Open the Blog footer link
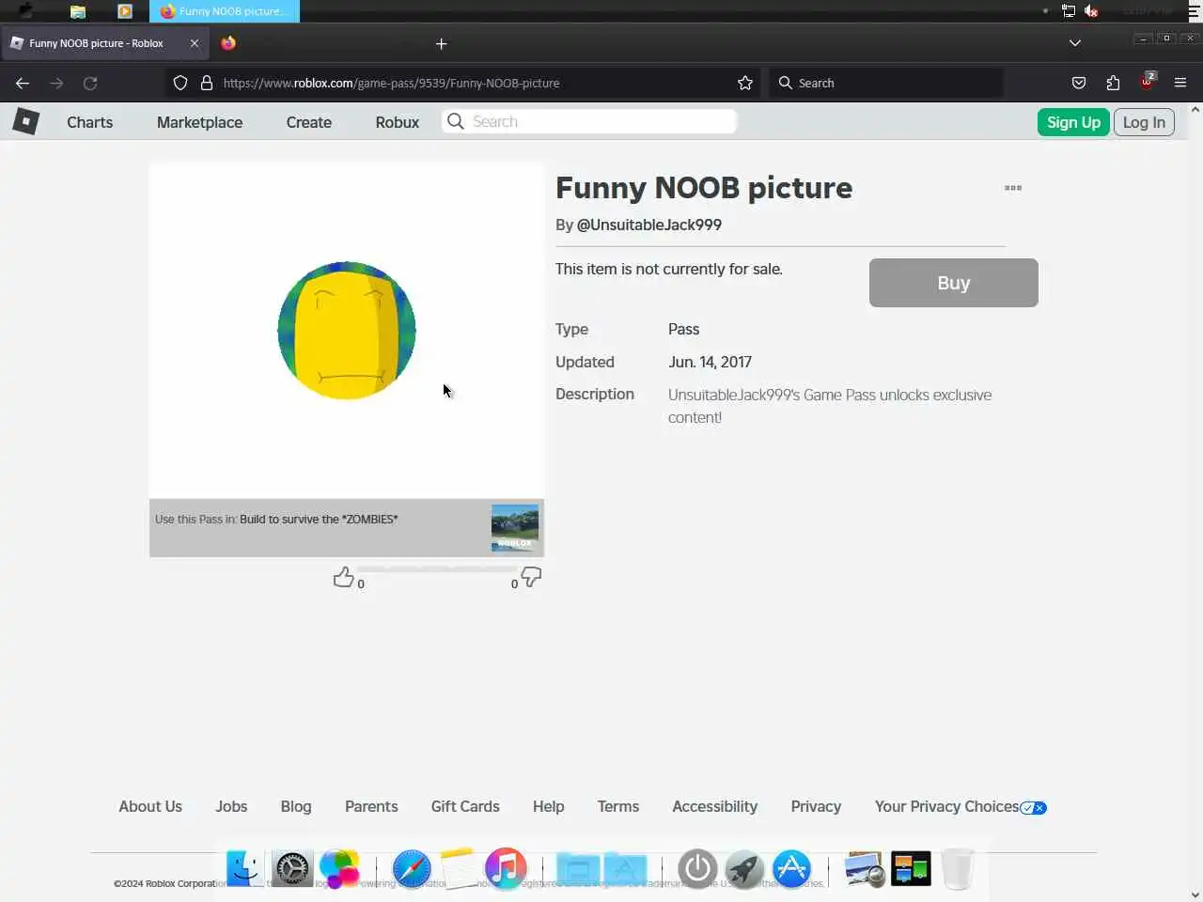Viewport: 1203px width, 902px height. tap(296, 806)
